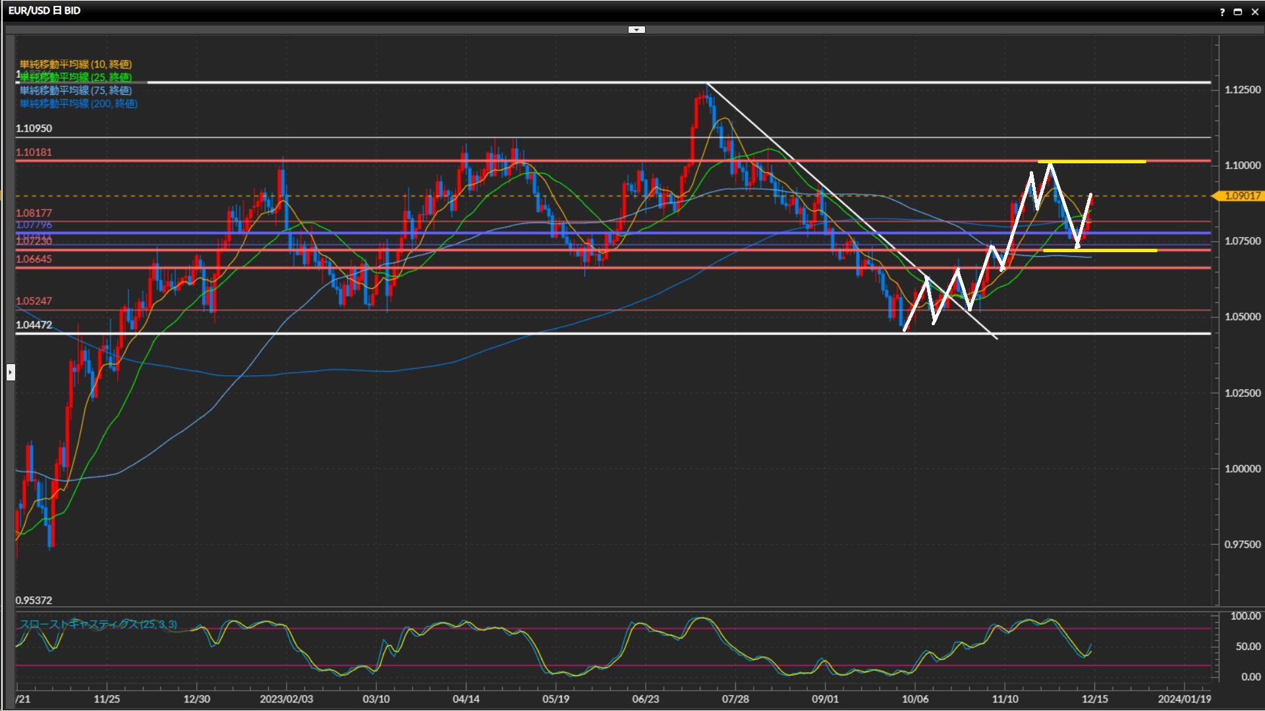Click the Slow Stochastics indicator label
This screenshot has width=1265, height=711.
coord(98,624)
